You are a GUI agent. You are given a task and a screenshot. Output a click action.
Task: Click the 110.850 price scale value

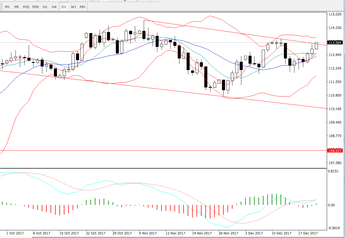[x=335, y=95]
